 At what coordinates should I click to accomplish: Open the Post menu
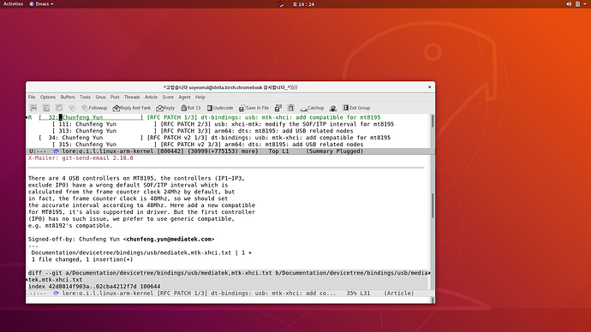point(115,97)
